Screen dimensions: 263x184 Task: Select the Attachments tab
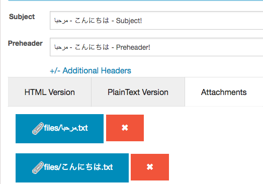[x=224, y=92]
